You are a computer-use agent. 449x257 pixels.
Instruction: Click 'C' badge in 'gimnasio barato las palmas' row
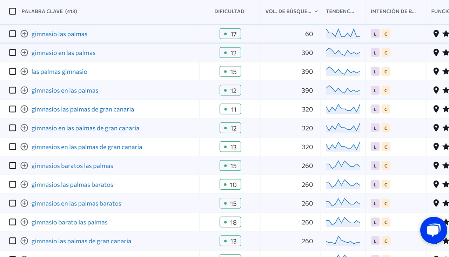[x=386, y=222]
